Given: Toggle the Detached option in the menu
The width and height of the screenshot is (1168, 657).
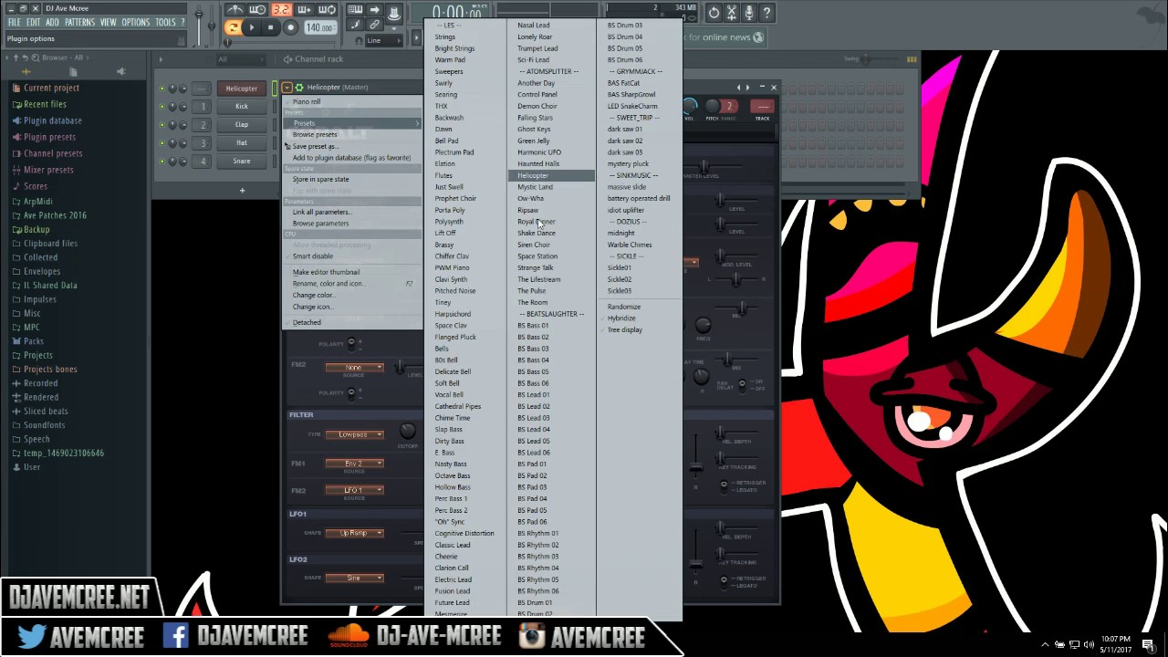Looking at the screenshot, I should (307, 322).
